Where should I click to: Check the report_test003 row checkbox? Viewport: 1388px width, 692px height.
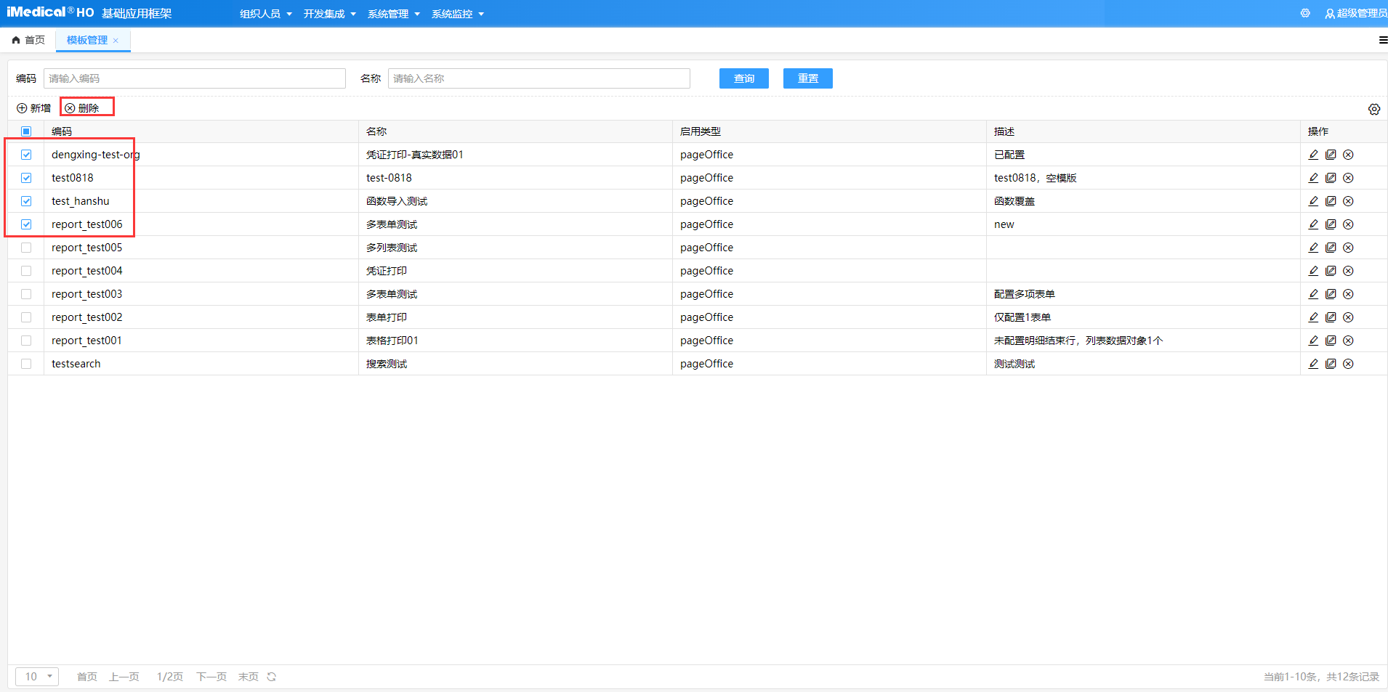26,294
